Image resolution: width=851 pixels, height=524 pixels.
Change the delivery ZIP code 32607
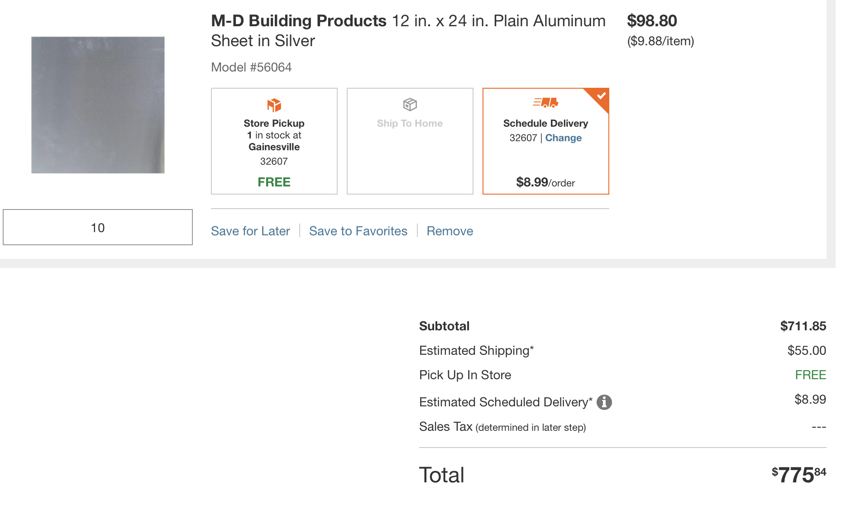[563, 138]
